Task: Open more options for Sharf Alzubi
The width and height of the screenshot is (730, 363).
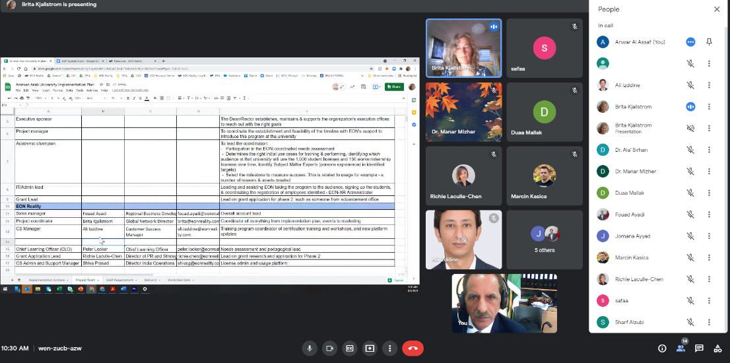Action: pos(709,322)
